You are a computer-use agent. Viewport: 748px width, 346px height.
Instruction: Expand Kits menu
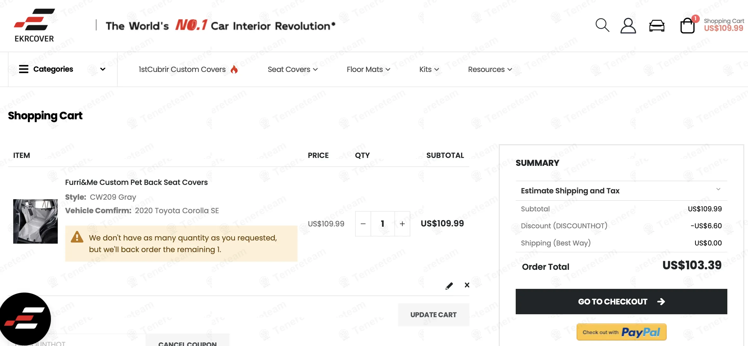(429, 69)
